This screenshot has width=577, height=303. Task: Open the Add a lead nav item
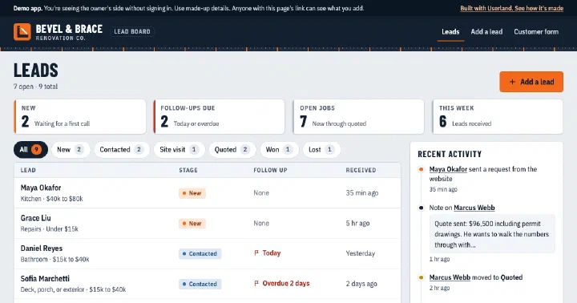click(486, 31)
